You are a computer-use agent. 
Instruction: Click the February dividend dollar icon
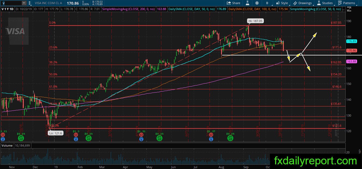pyautogui.click(x=88, y=138)
